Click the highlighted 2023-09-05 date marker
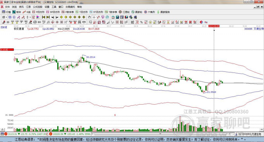The image size is (264, 142). point(214,26)
